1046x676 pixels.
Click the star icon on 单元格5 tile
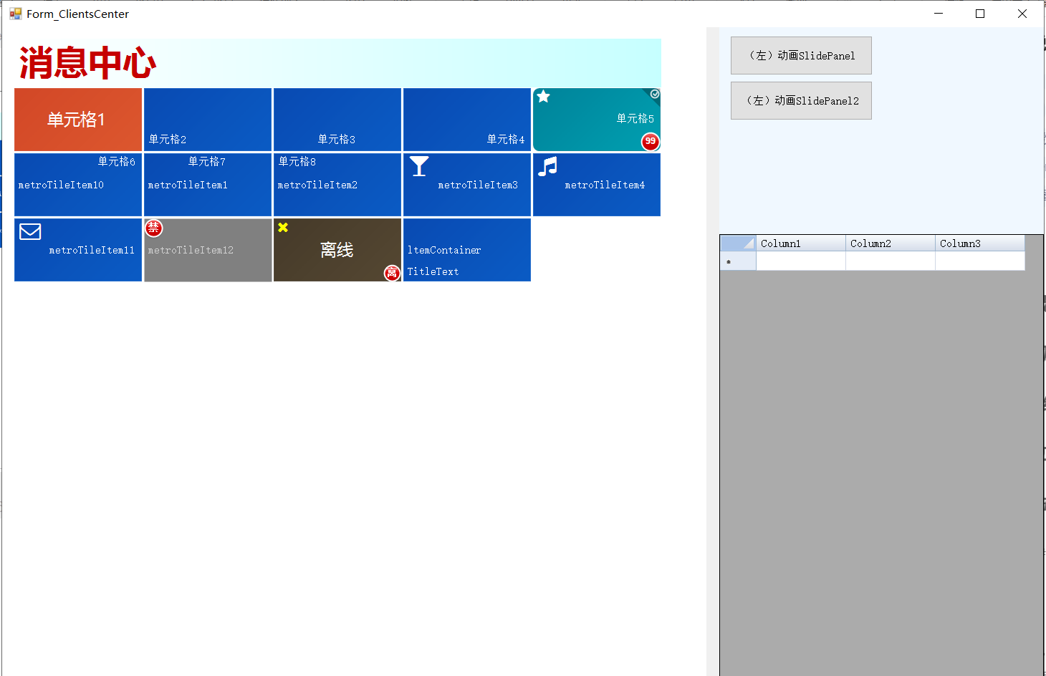coord(543,96)
